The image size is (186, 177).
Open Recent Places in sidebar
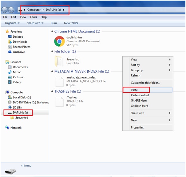coord(22,47)
